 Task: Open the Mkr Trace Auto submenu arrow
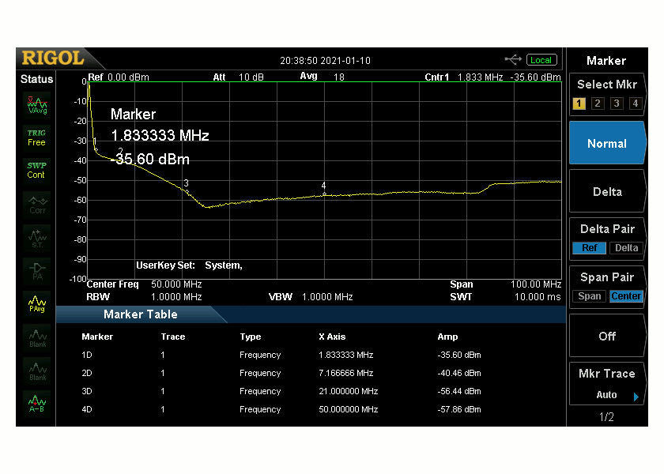point(636,397)
